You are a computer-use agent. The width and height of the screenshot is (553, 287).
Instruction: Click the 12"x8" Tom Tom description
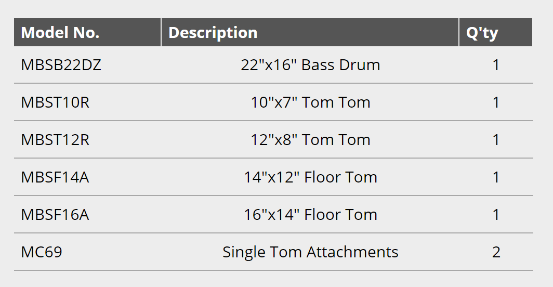[x=310, y=140]
